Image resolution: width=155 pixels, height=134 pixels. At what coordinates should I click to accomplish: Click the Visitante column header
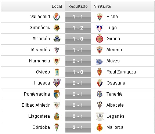pyautogui.click(x=102, y=6)
